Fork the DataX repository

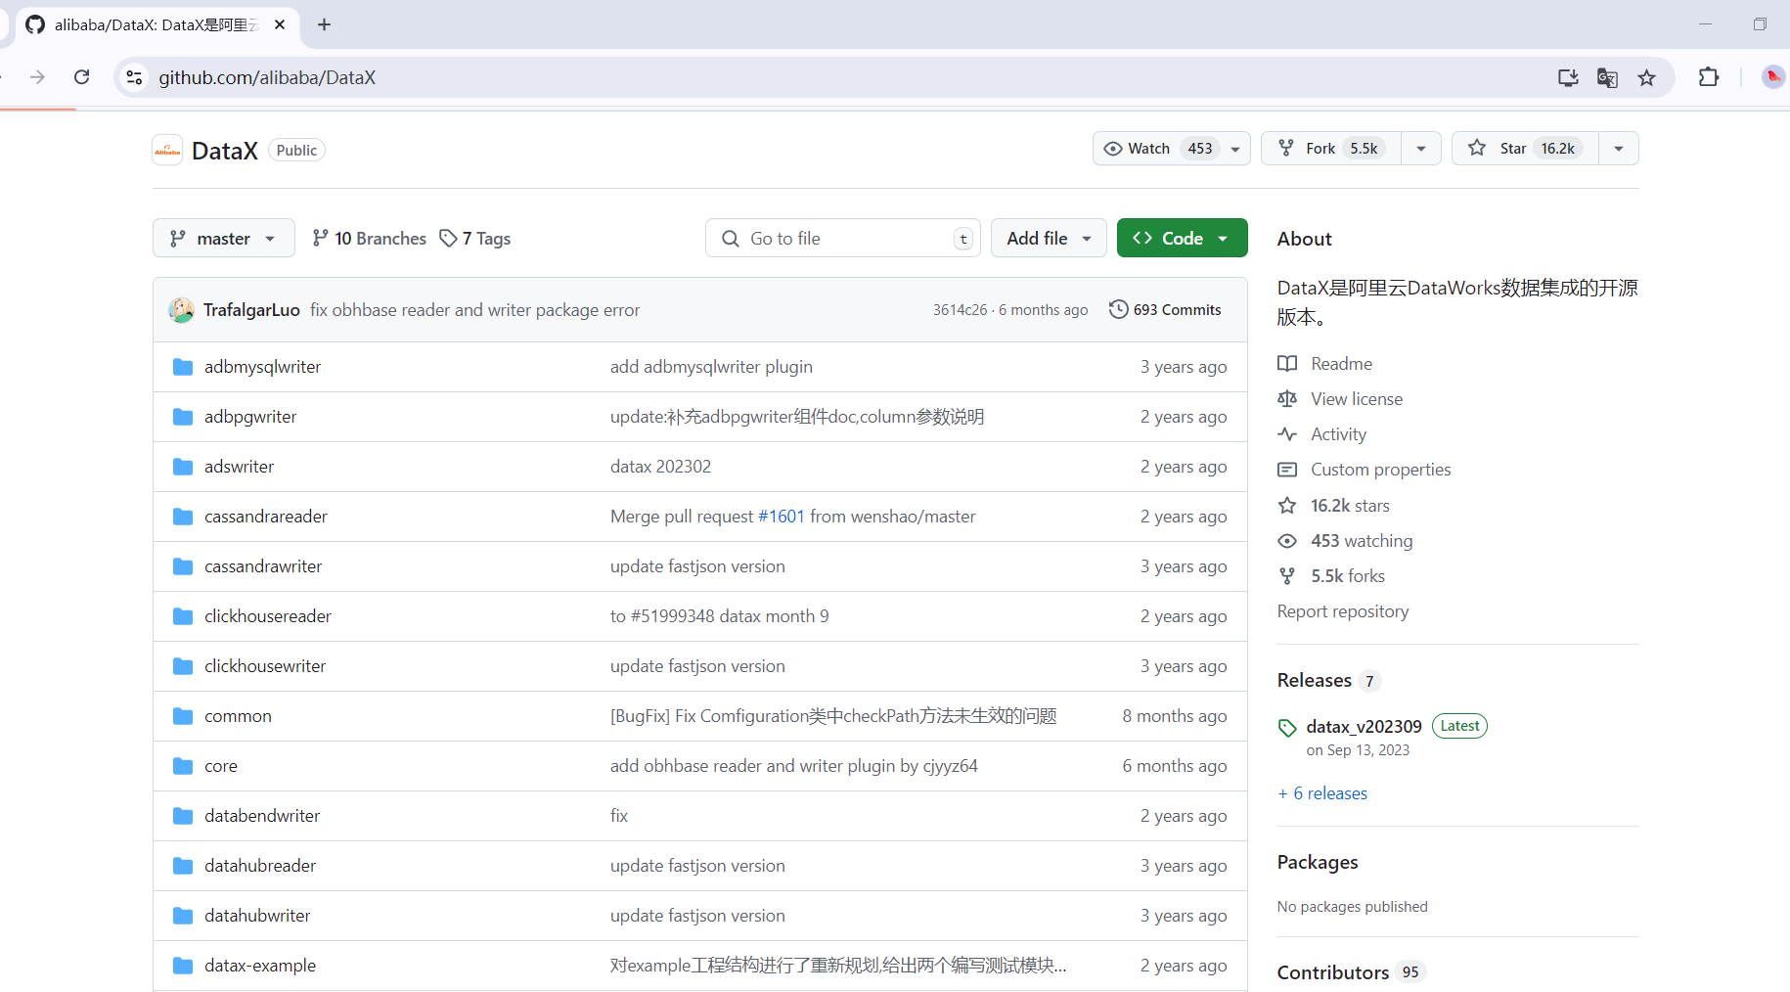tap(1330, 149)
